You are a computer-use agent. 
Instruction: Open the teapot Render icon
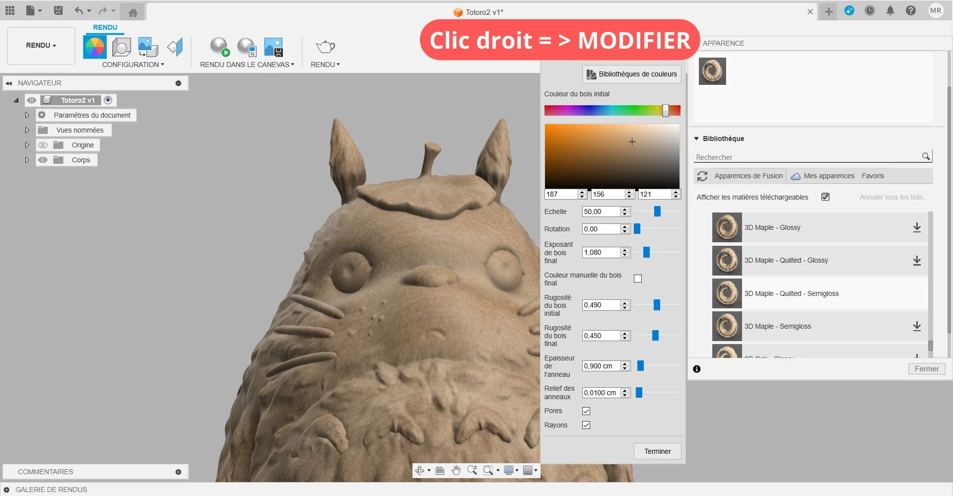pyautogui.click(x=325, y=47)
